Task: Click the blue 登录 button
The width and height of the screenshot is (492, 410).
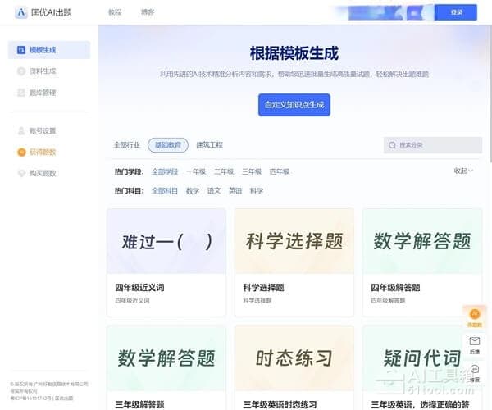Action: point(457,12)
